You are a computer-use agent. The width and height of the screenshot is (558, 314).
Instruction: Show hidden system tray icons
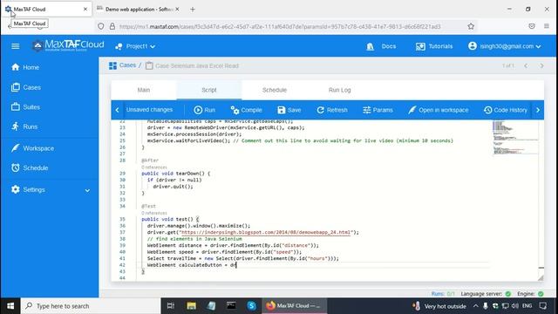pyautogui.click(x=476, y=306)
